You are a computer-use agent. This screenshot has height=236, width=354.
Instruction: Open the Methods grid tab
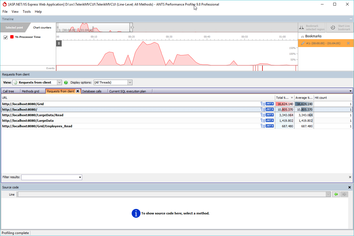click(x=30, y=91)
